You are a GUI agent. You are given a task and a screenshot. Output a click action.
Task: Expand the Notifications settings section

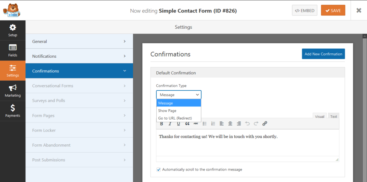click(79, 56)
